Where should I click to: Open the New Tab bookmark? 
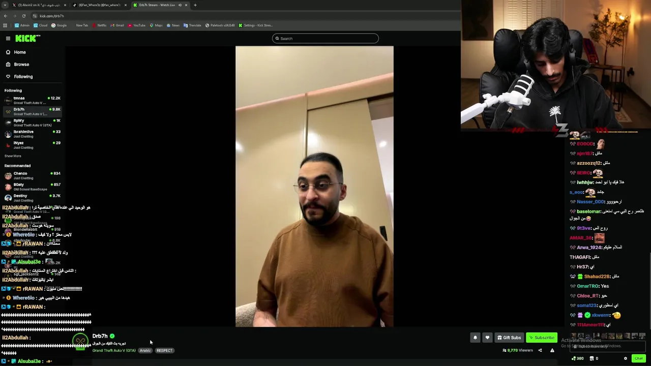[x=81, y=25]
